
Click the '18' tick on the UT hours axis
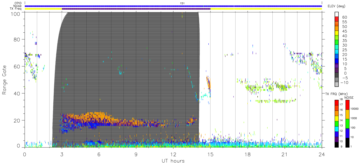coord(248,154)
